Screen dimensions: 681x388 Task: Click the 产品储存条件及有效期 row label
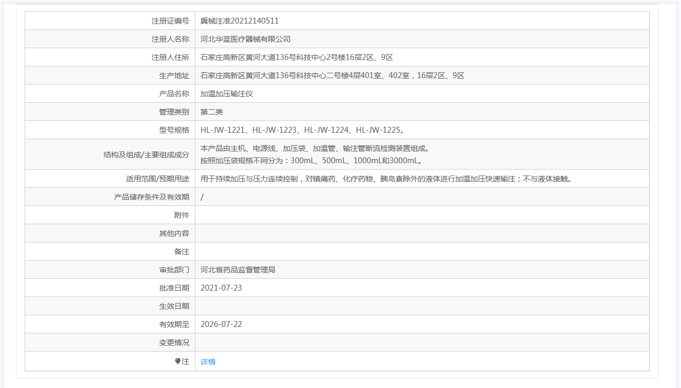[152, 197]
